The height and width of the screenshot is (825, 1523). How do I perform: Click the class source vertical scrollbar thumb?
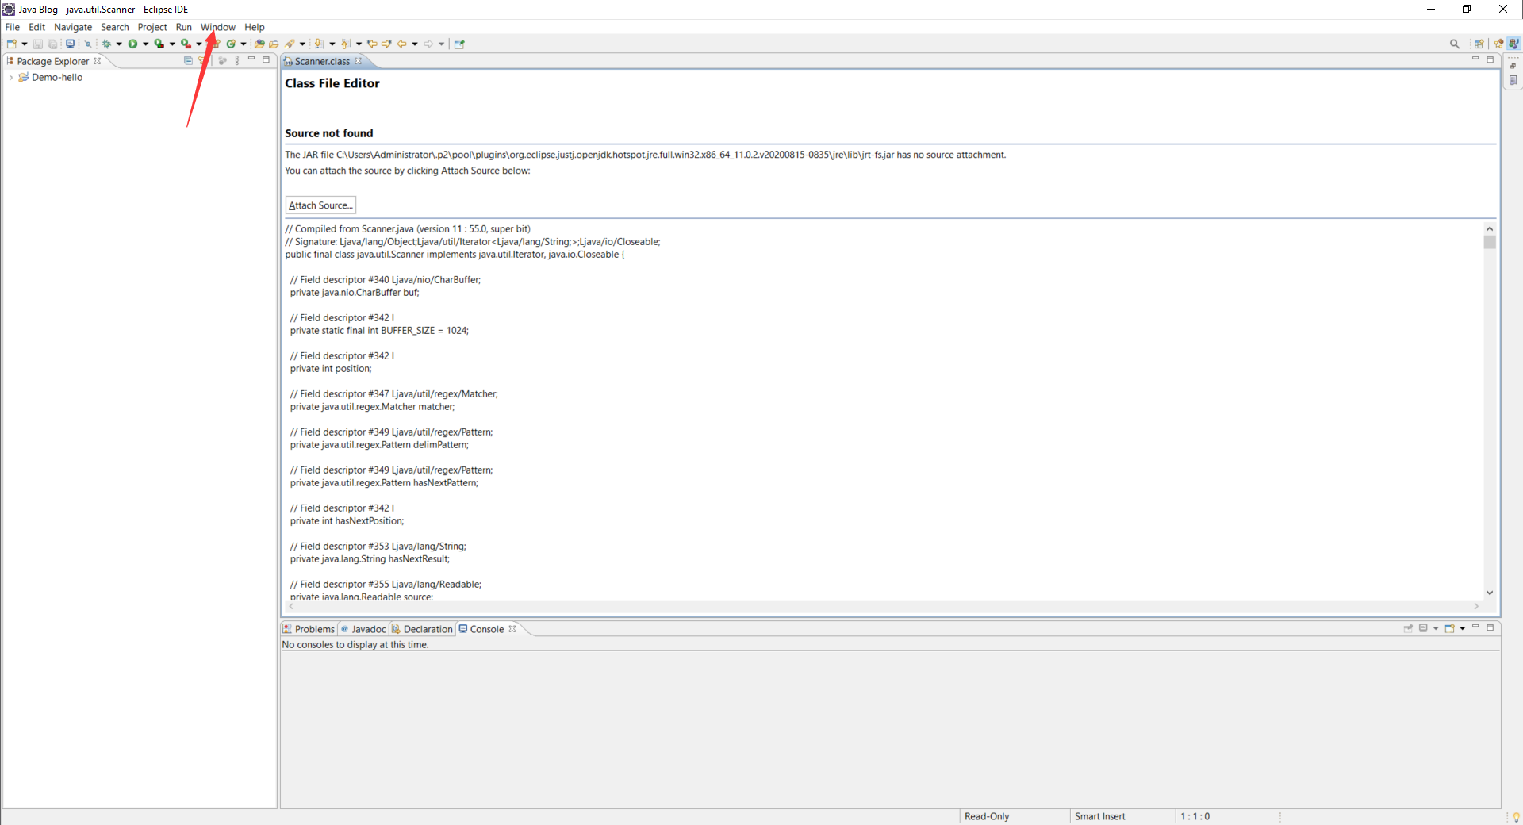[x=1490, y=242]
